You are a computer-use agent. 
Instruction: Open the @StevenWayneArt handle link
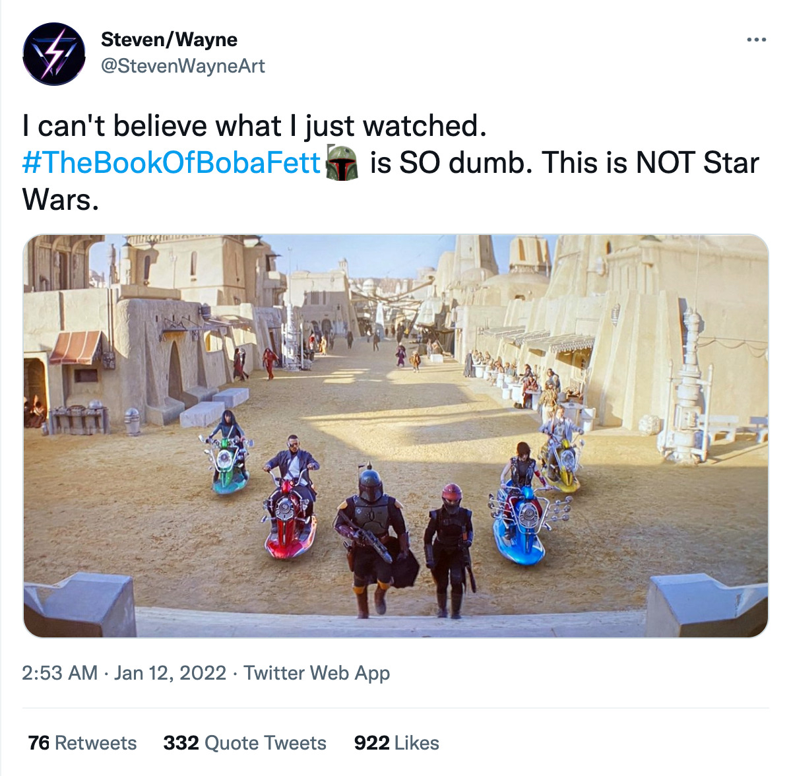pos(183,66)
